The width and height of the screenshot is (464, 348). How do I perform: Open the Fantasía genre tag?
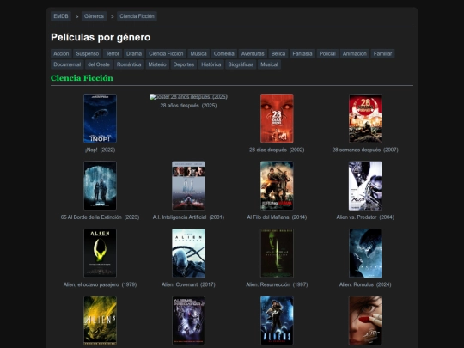tap(302, 53)
